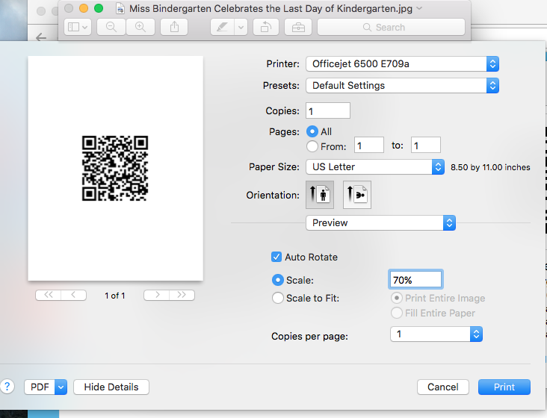The height and width of the screenshot is (418, 547).
Task: Open the Share icon in toolbar
Action: pos(174,27)
